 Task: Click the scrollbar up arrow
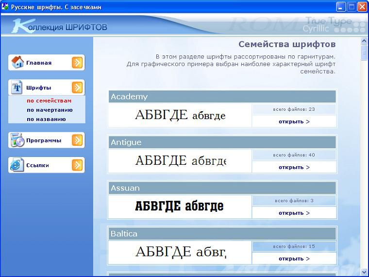(364, 41)
